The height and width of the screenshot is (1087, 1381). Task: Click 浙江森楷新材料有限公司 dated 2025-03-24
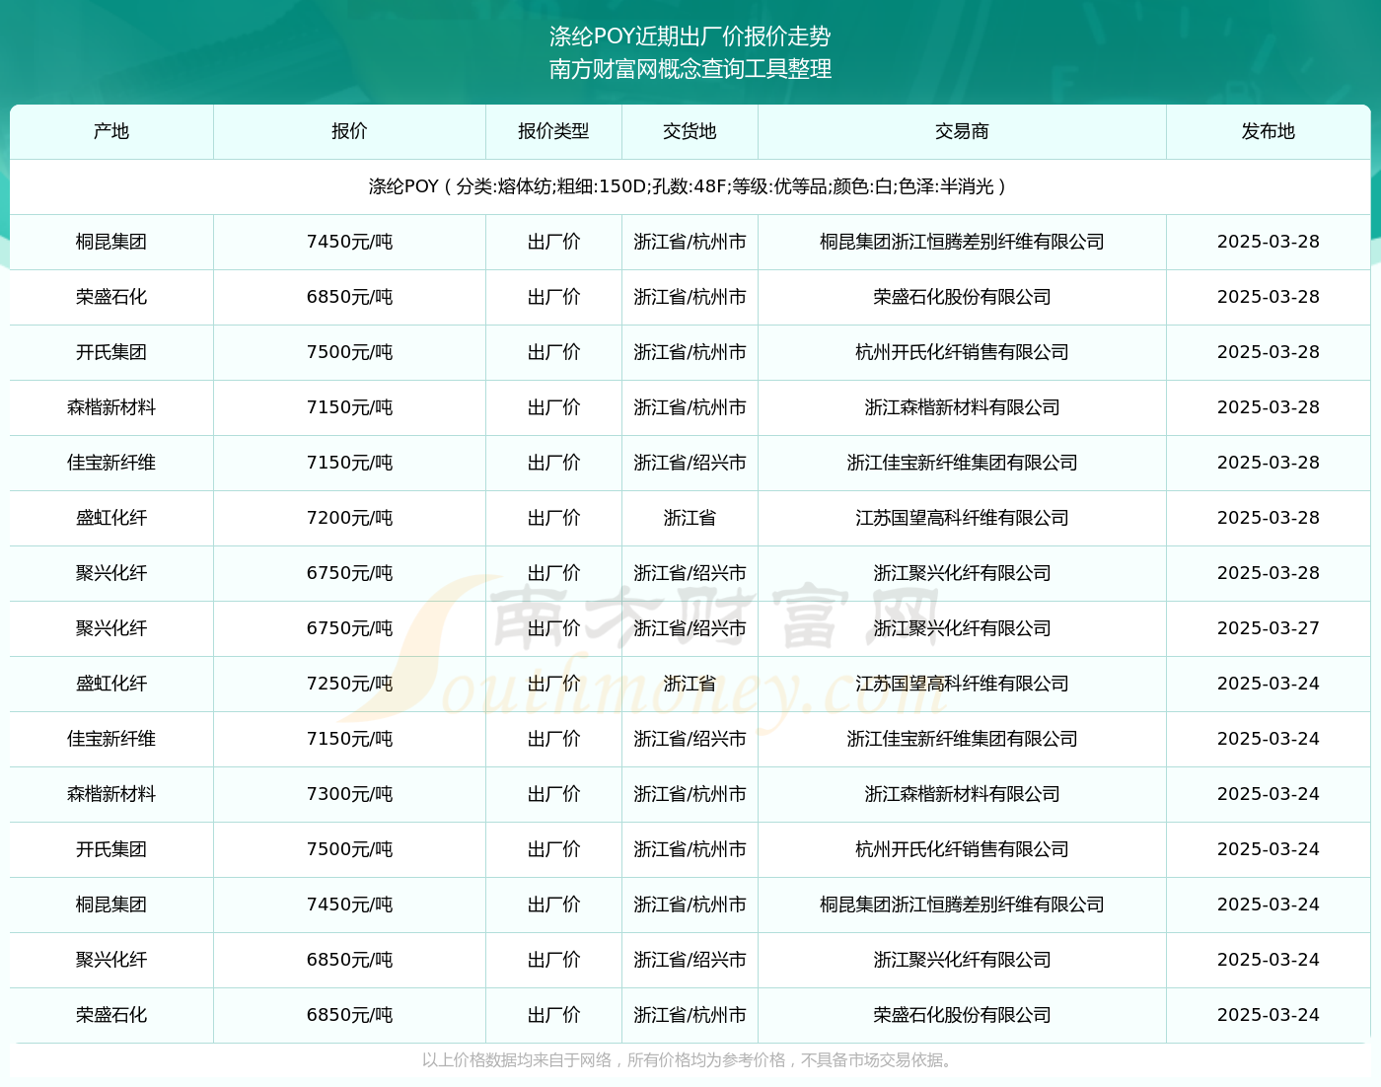(962, 794)
